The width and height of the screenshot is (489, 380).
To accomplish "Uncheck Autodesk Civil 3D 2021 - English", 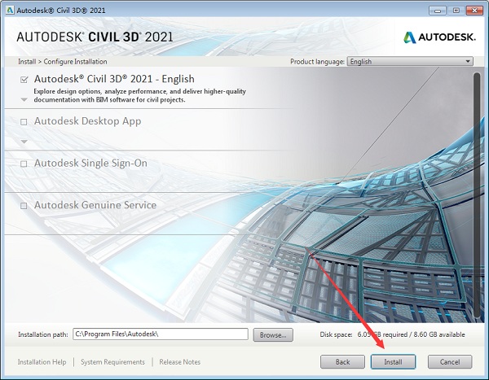I will (x=24, y=80).
